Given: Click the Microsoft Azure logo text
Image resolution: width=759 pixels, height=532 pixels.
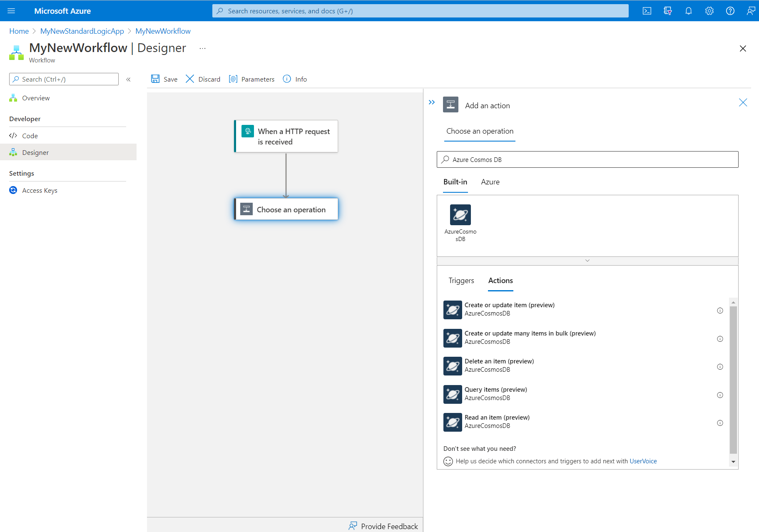Looking at the screenshot, I should (x=62, y=11).
